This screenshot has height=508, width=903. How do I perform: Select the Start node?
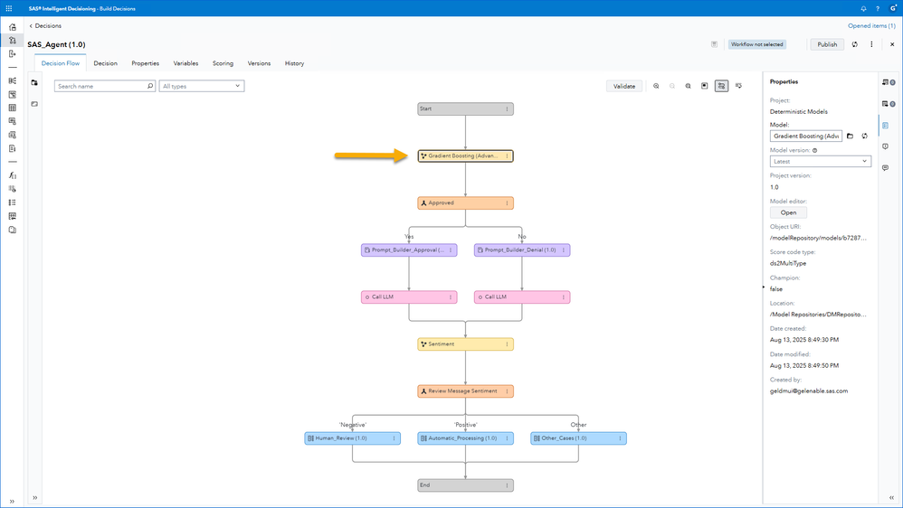(465, 108)
